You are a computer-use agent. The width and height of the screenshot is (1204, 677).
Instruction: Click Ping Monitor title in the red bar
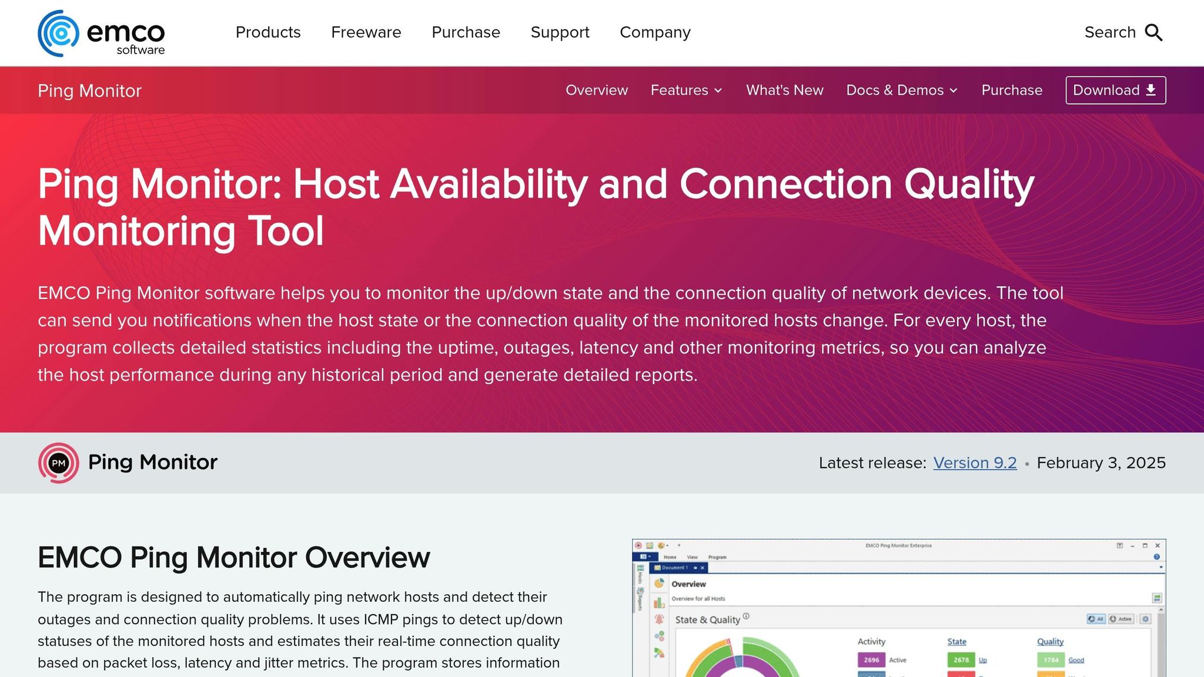89,91
